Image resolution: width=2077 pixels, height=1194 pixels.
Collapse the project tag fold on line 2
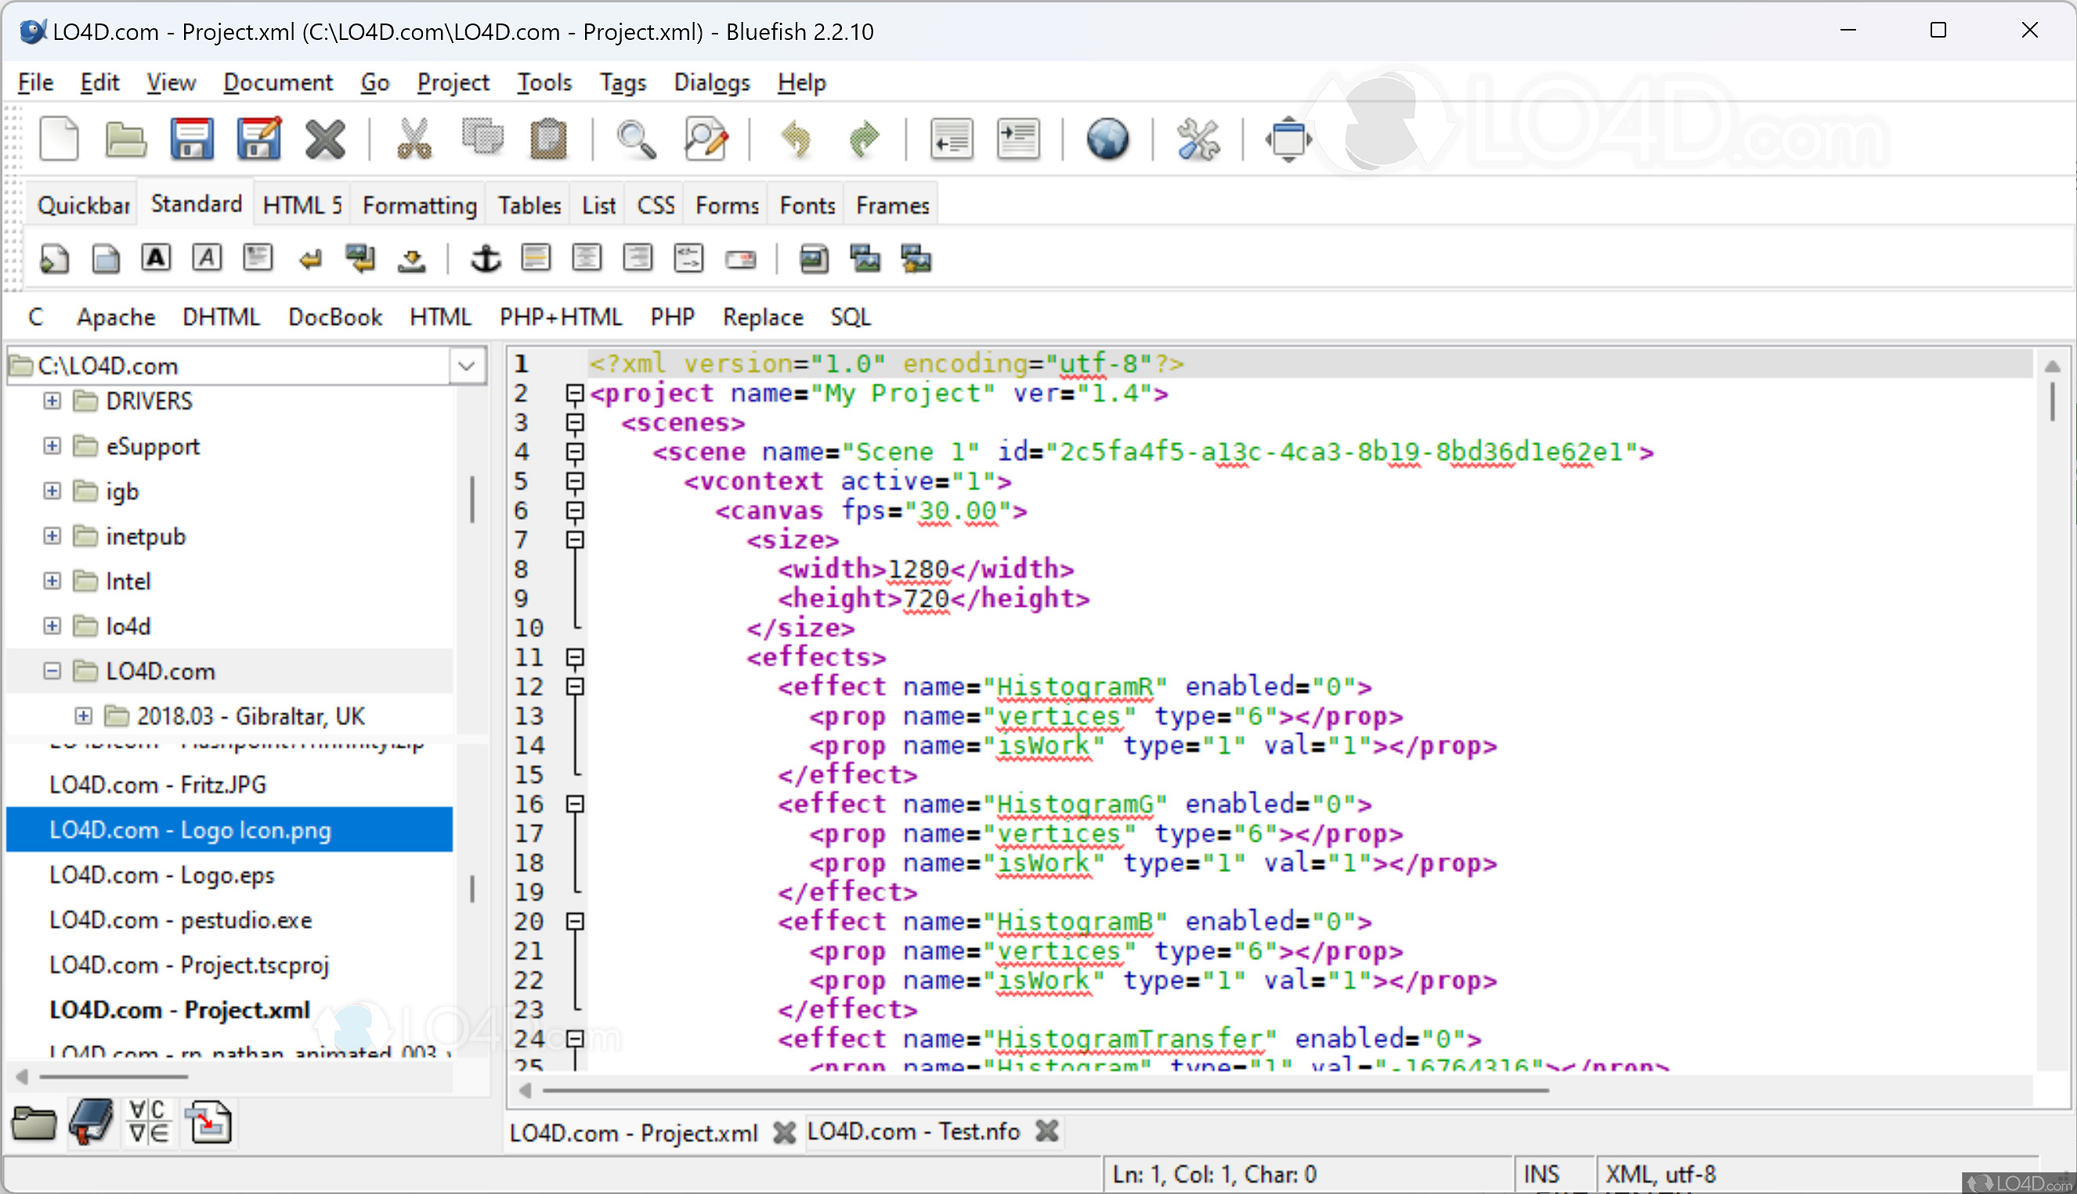[575, 395]
